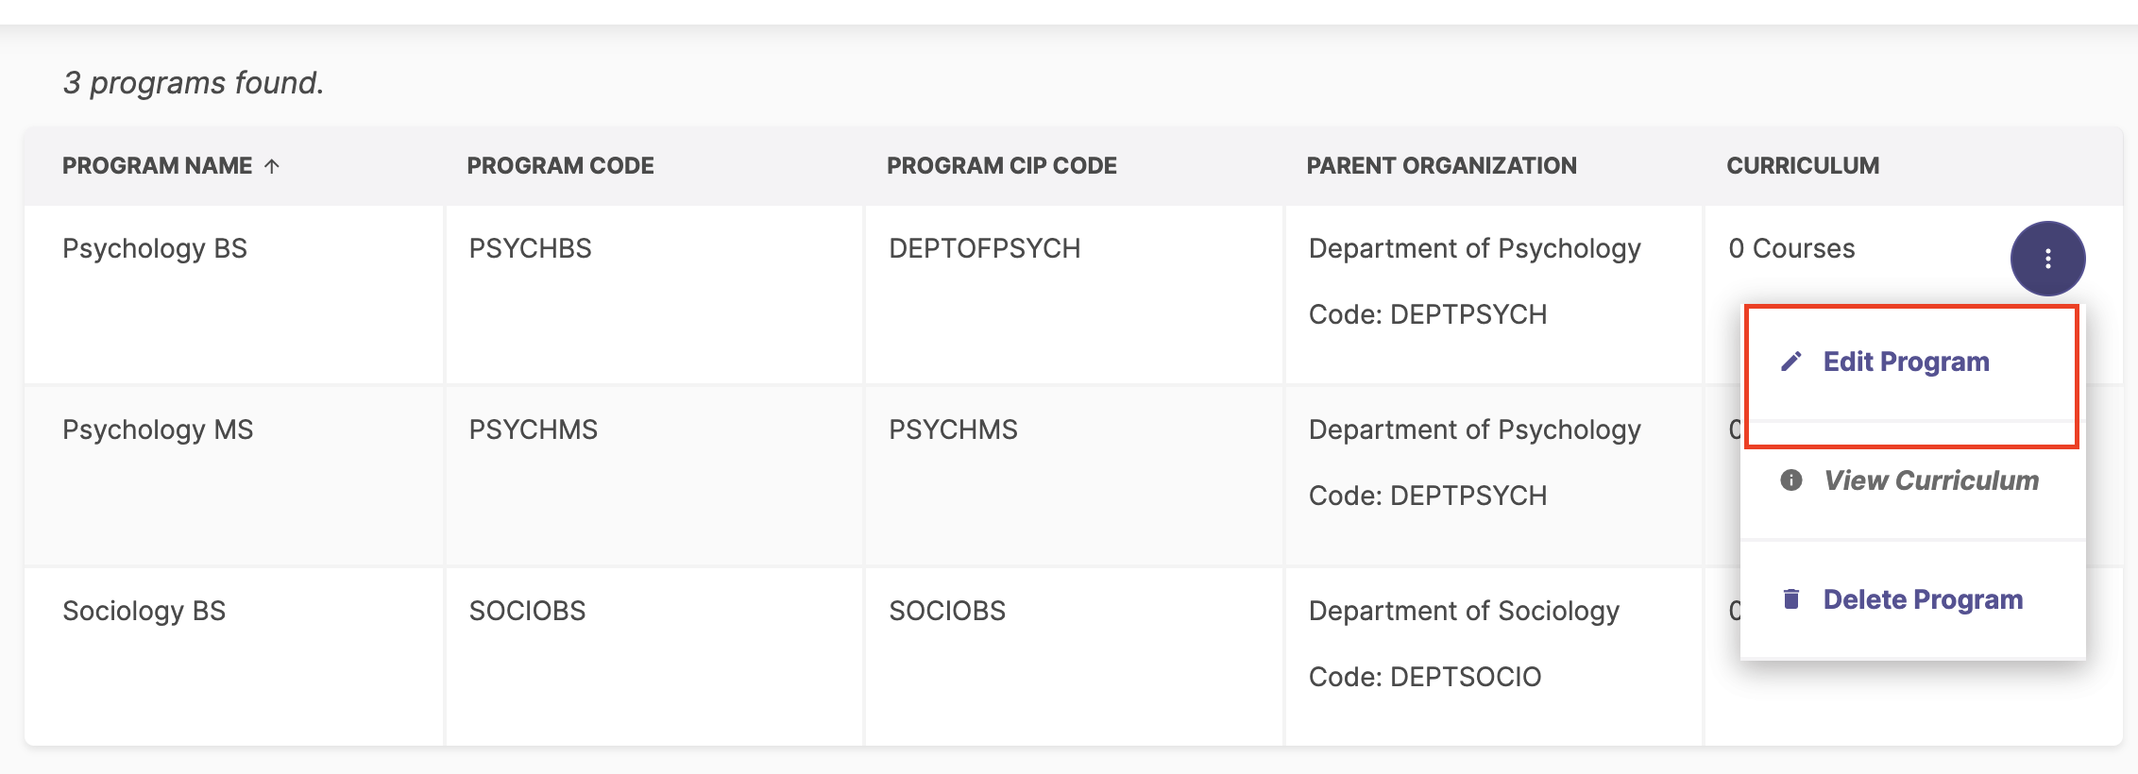Click the trash icon beside Delete Program

tap(1791, 599)
